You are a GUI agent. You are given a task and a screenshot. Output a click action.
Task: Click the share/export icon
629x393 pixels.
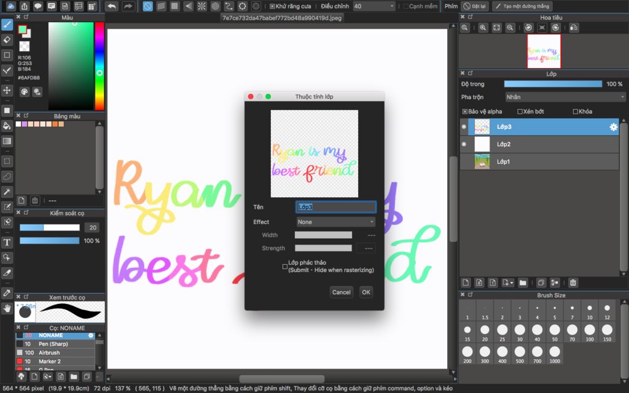[25, 6]
